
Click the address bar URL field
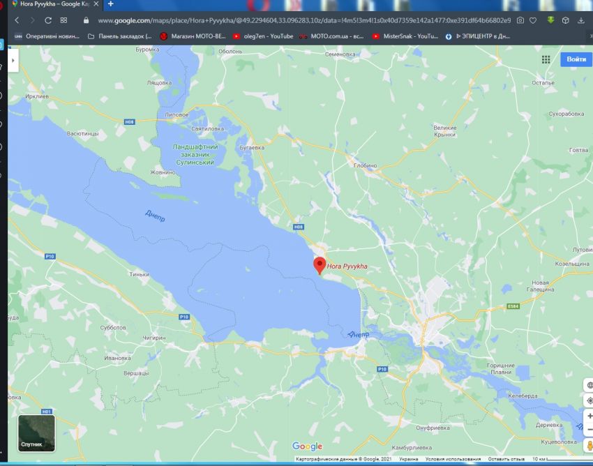click(x=304, y=20)
